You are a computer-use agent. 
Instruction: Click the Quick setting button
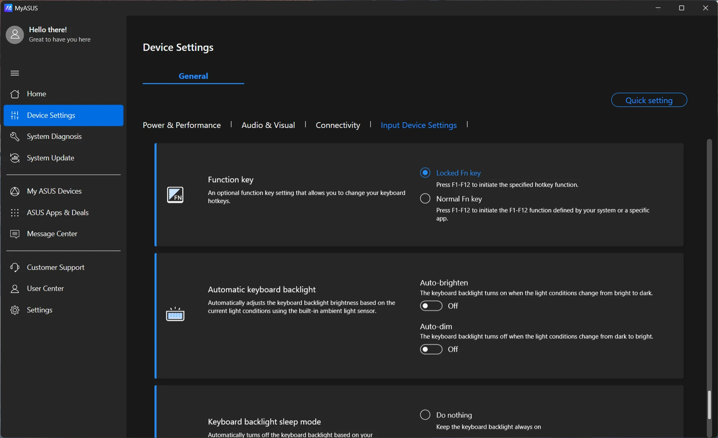(649, 100)
